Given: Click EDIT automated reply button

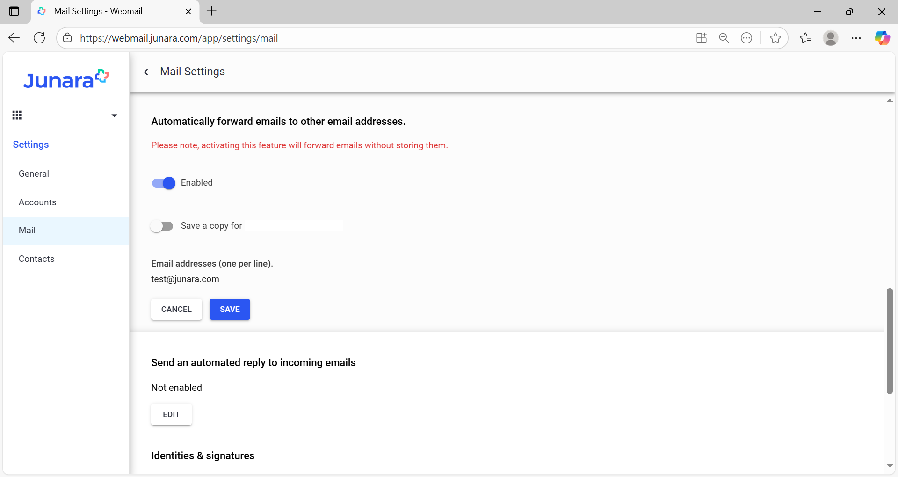Looking at the screenshot, I should pos(171,414).
